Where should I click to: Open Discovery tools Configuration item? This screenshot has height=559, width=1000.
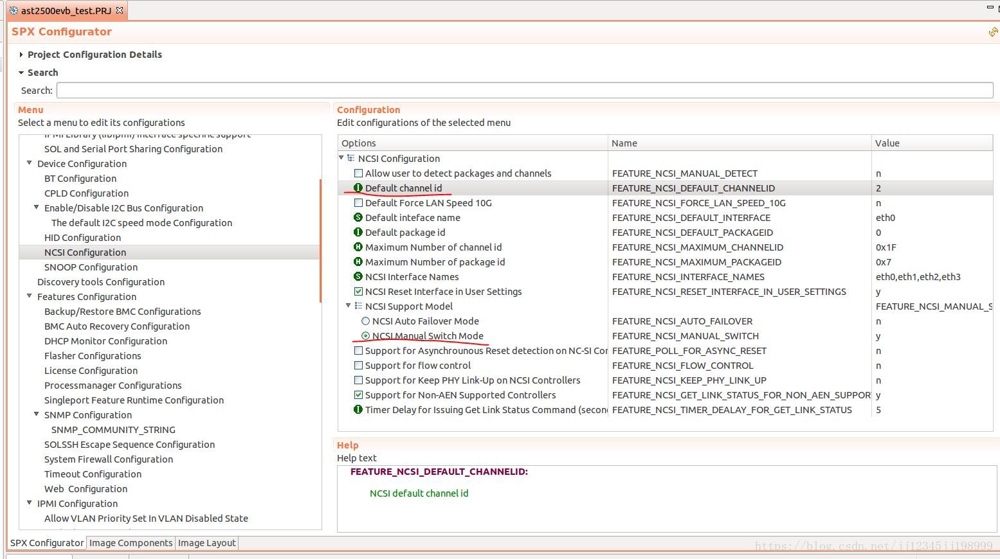point(101,282)
